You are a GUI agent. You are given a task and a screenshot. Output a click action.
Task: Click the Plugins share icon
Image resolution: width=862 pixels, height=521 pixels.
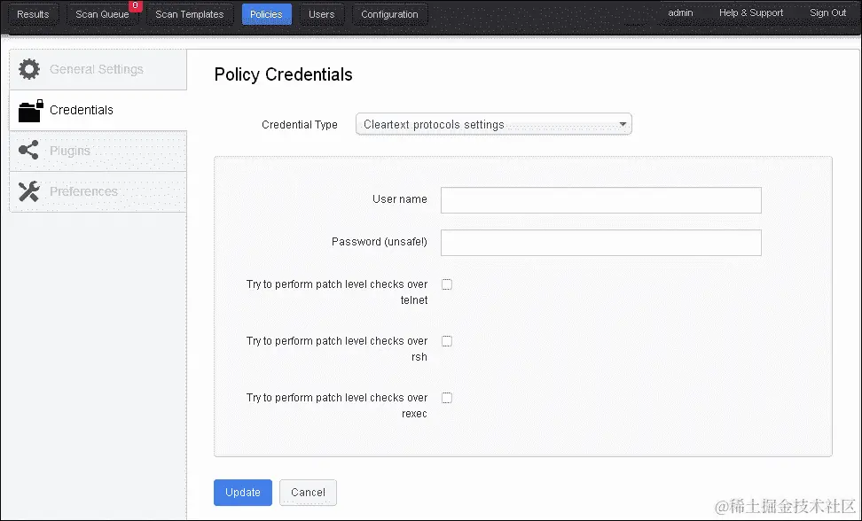click(x=28, y=150)
